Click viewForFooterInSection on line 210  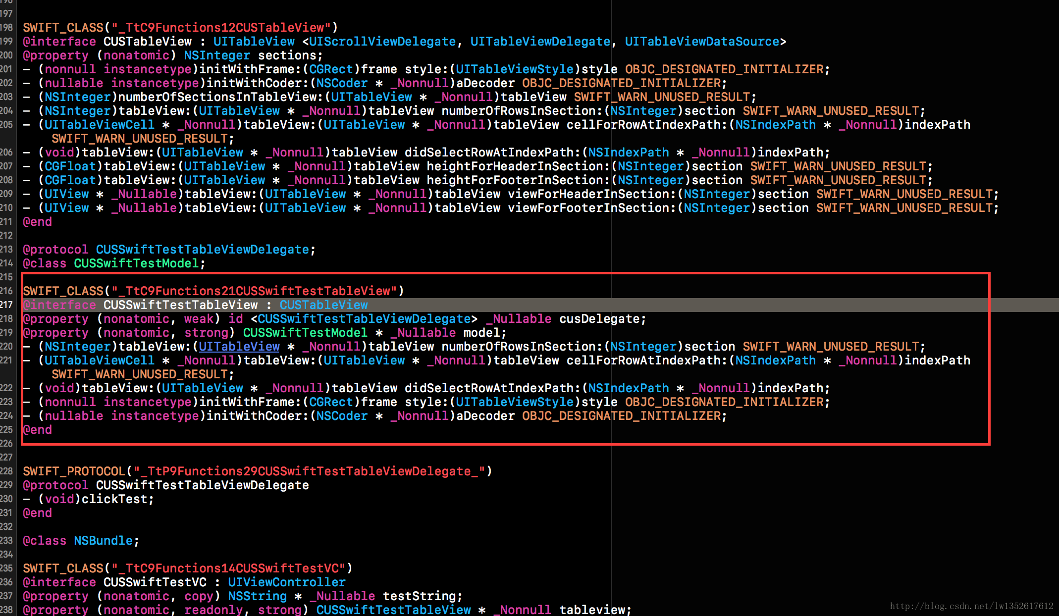588,208
